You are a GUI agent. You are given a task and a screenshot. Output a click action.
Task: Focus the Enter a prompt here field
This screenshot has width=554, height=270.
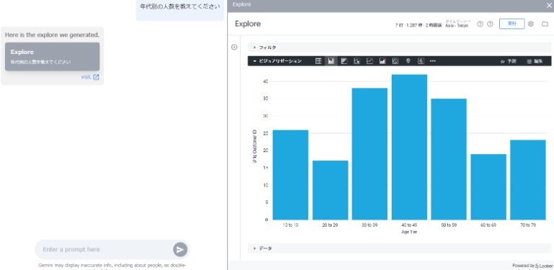point(106,250)
